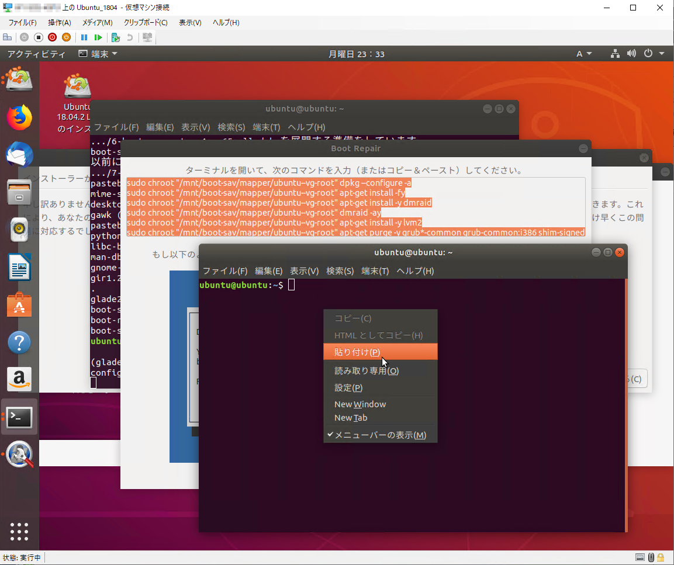674x565 pixels.
Task: Click the greyed Start VM power icon
Action: [x=24, y=37]
